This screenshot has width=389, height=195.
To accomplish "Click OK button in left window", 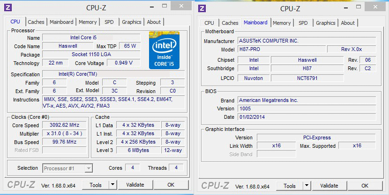I will tap(171, 185).
